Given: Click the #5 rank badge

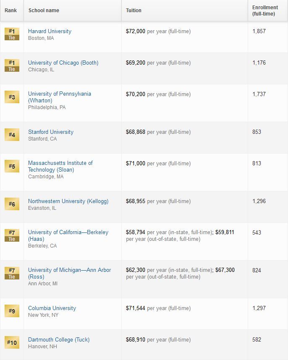Looking at the screenshot, I should (12, 166).
